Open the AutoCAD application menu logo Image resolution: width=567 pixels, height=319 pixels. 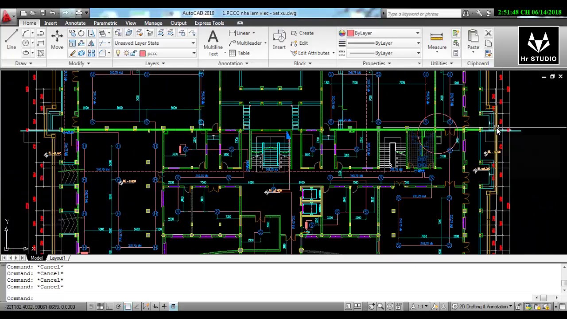tap(7, 17)
